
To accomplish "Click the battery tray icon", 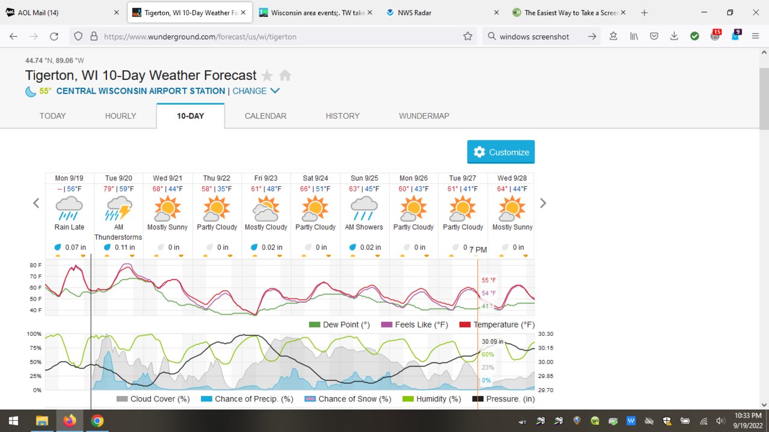I will click(685, 421).
